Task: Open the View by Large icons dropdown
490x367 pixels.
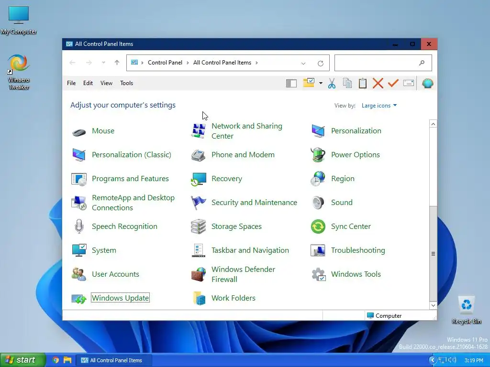Action: click(x=379, y=106)
